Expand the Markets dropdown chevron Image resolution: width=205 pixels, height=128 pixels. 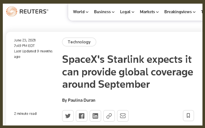click(158, 12)
